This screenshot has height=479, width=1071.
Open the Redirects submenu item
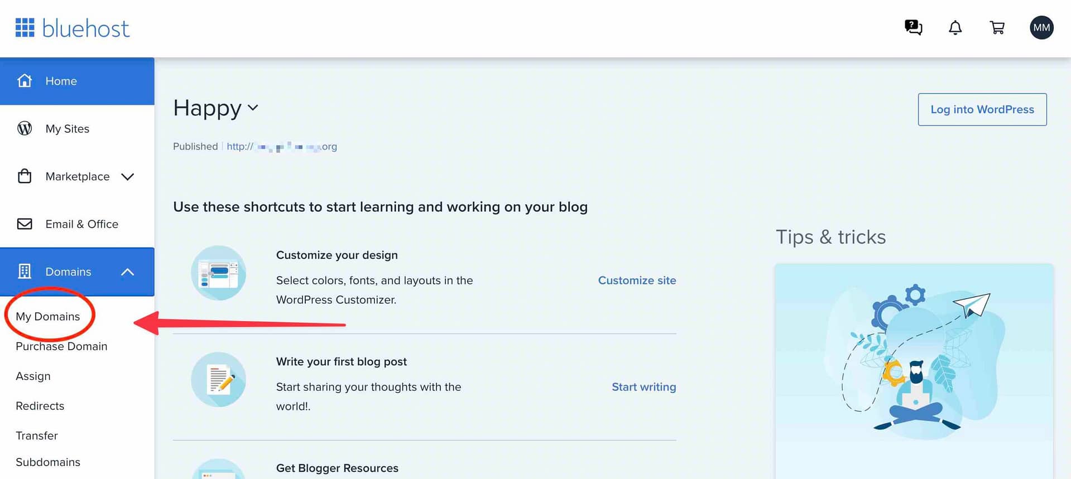(40, 406)
